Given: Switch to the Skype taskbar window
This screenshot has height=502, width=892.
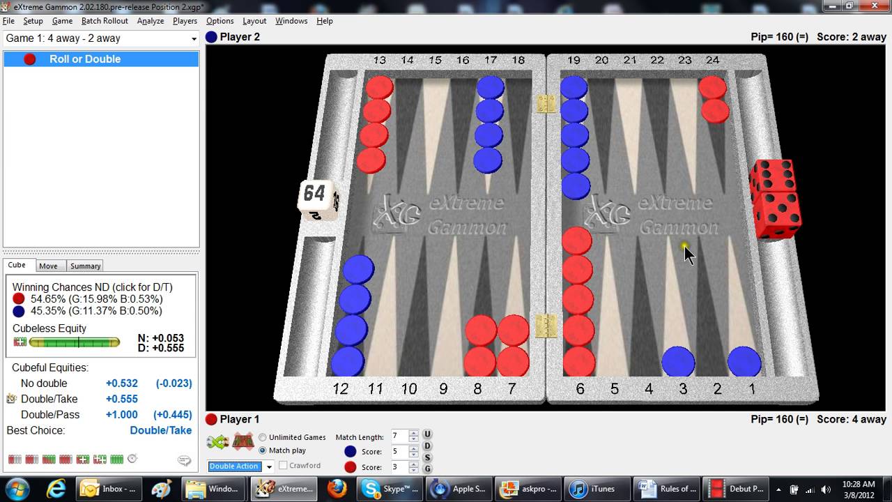Looking at the screenshot, I should 389,488.
